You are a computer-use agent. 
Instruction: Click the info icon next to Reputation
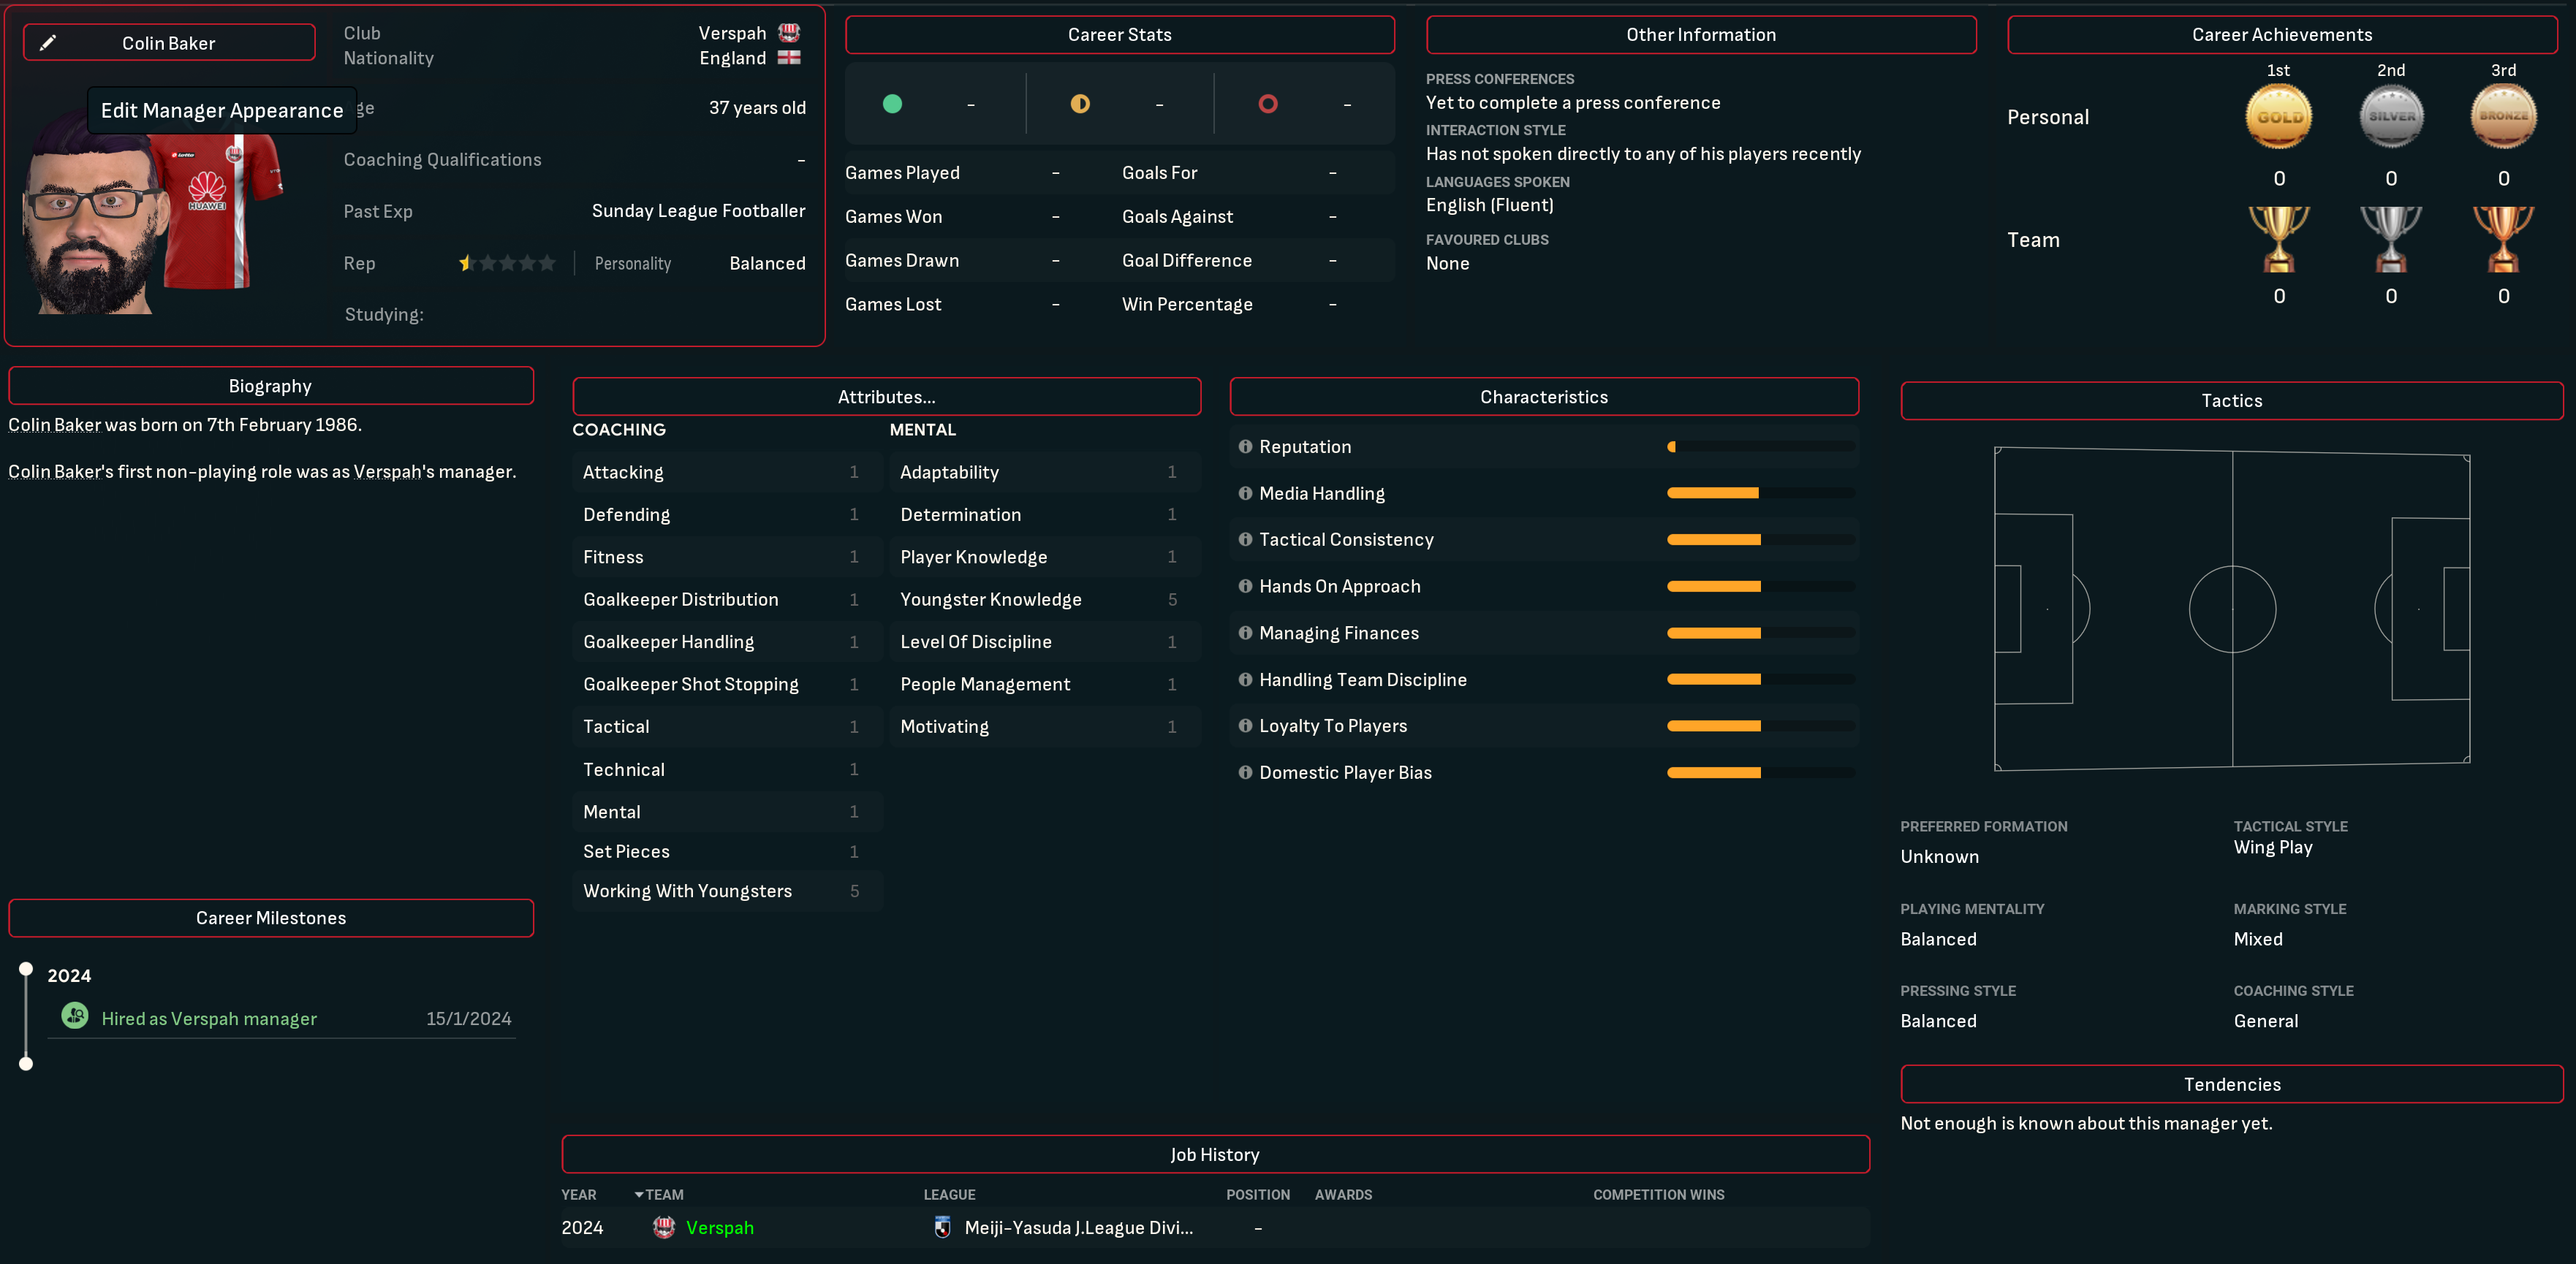[1245, 446]
